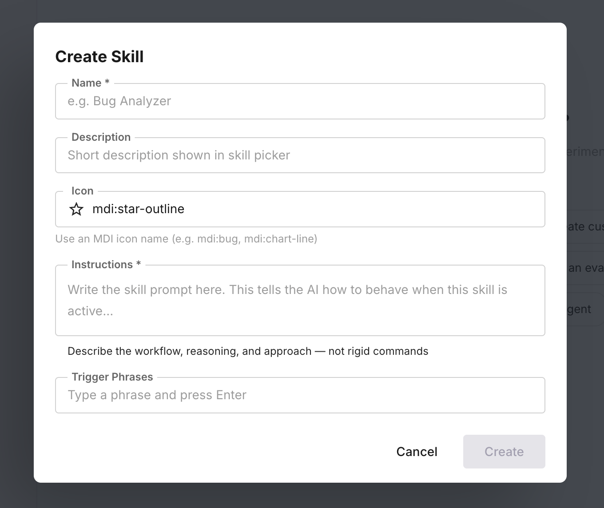
Task: Click the dark toggle dot above the dialog edge
Action: click(x=567, y=117)
